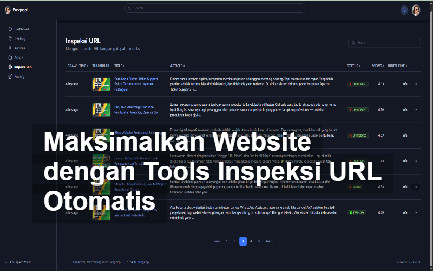This screenshot has height=271, width=433.
Task: Open the first row's three-dot actions menu
Action: pos(415,84)
